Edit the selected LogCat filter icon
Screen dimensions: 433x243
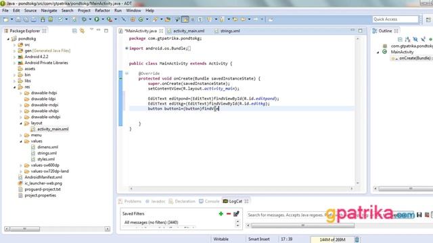[236, 214]
